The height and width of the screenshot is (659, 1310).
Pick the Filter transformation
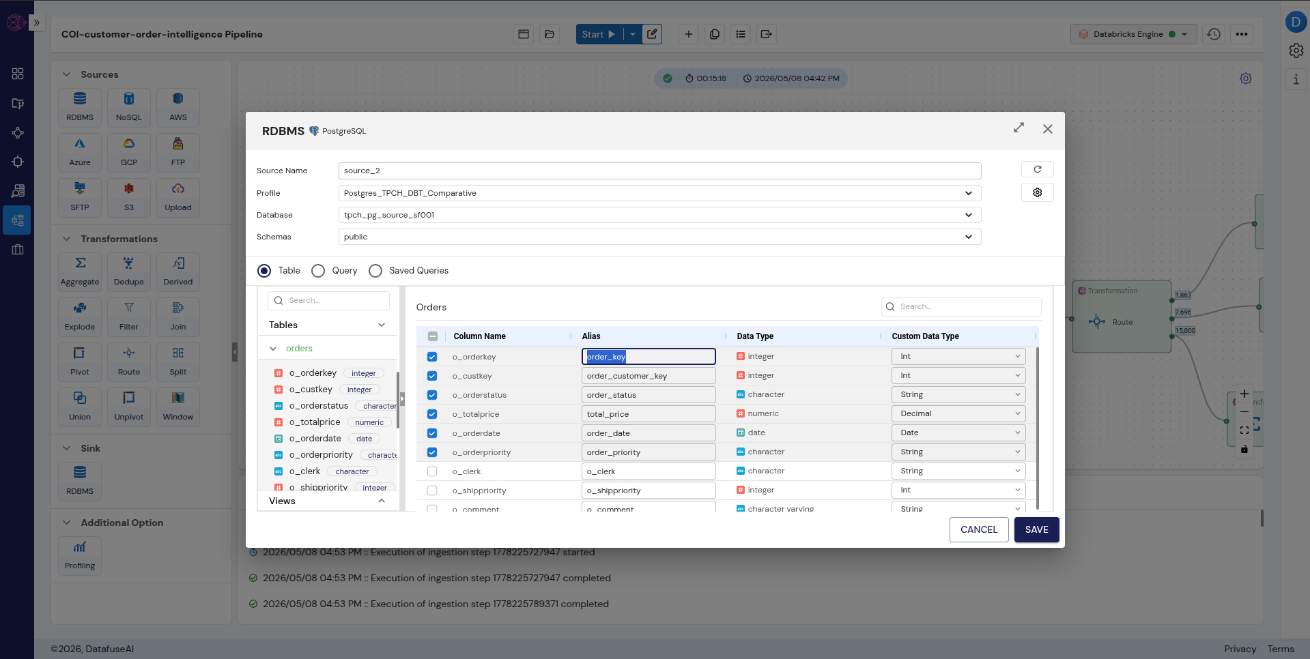129,316
